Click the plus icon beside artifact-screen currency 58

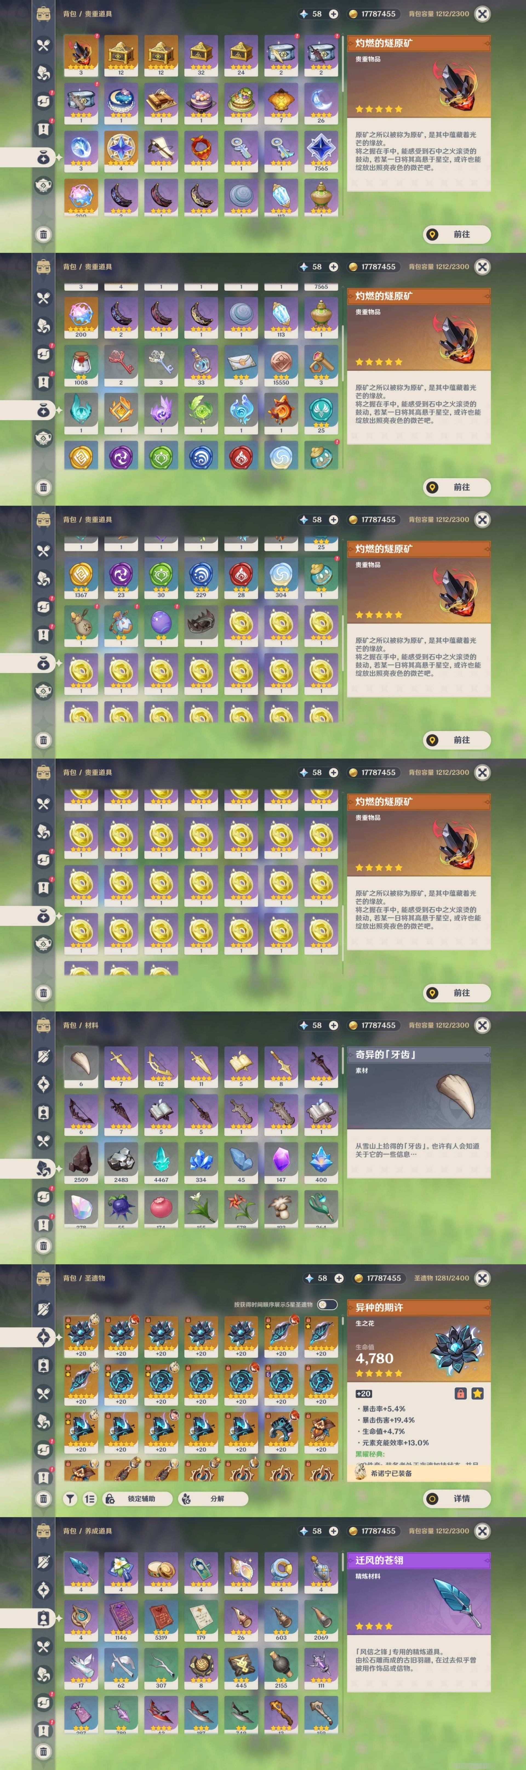coord(339,1278)
